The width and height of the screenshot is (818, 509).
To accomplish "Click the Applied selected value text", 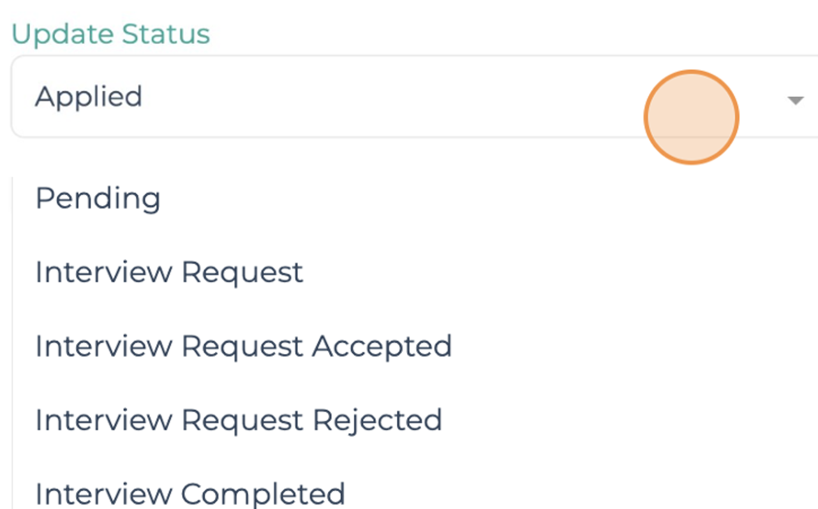I will tap(89, 97).
